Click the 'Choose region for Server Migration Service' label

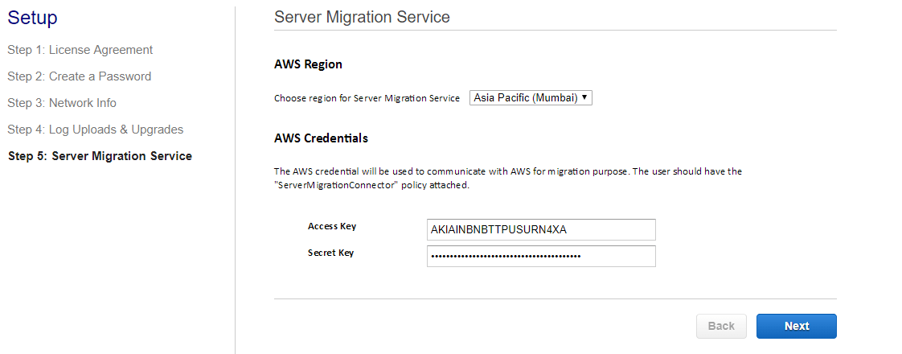(367, 98)
